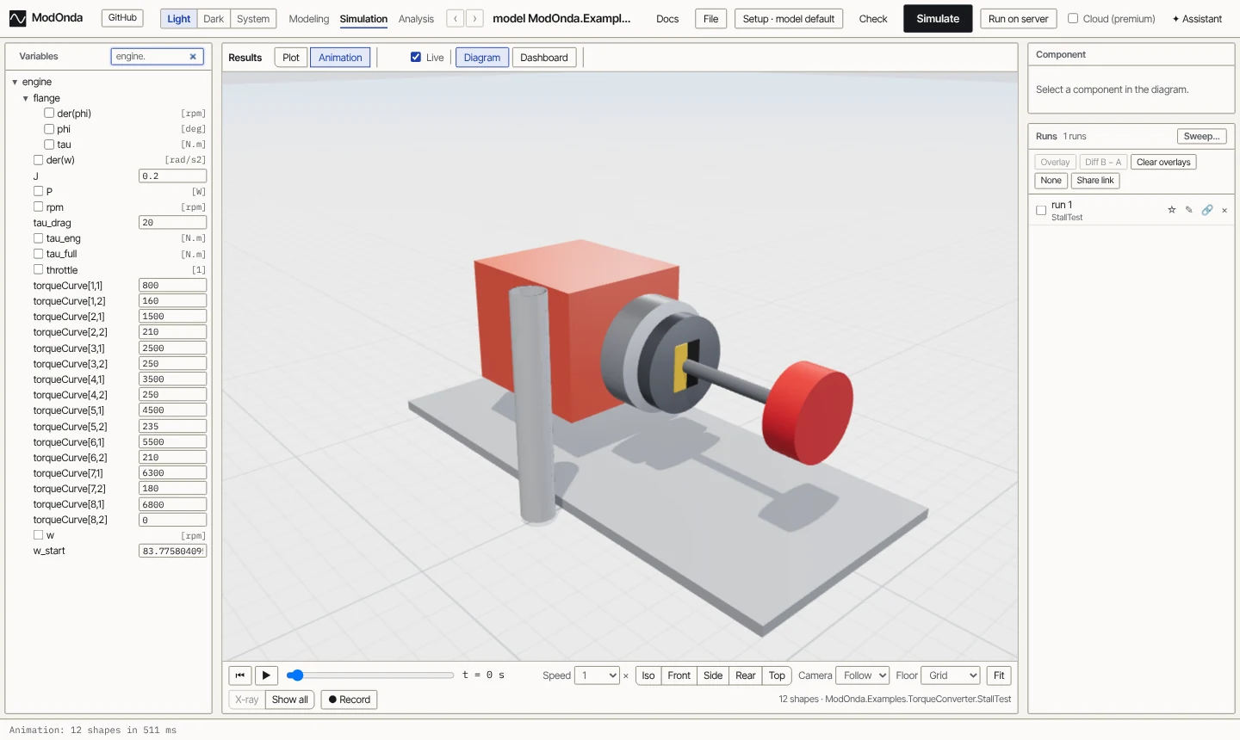Start recording the animation
The height and width of the screenshot is (740, 1240).
pyautogui.click(x=349, y=700)
